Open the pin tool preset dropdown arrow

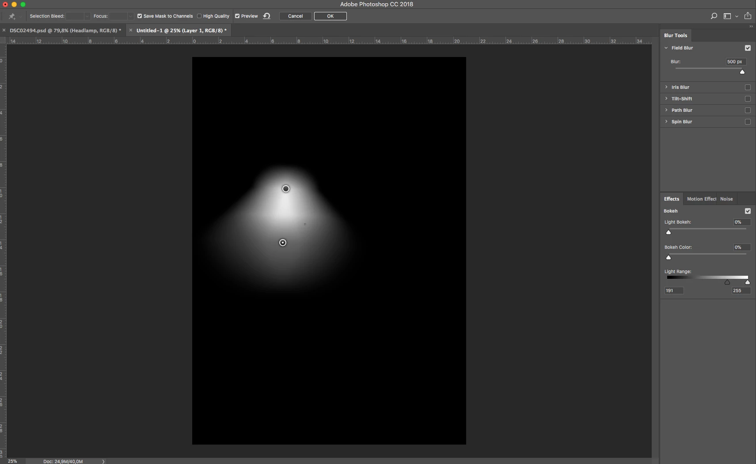click(x=20, y=16)
